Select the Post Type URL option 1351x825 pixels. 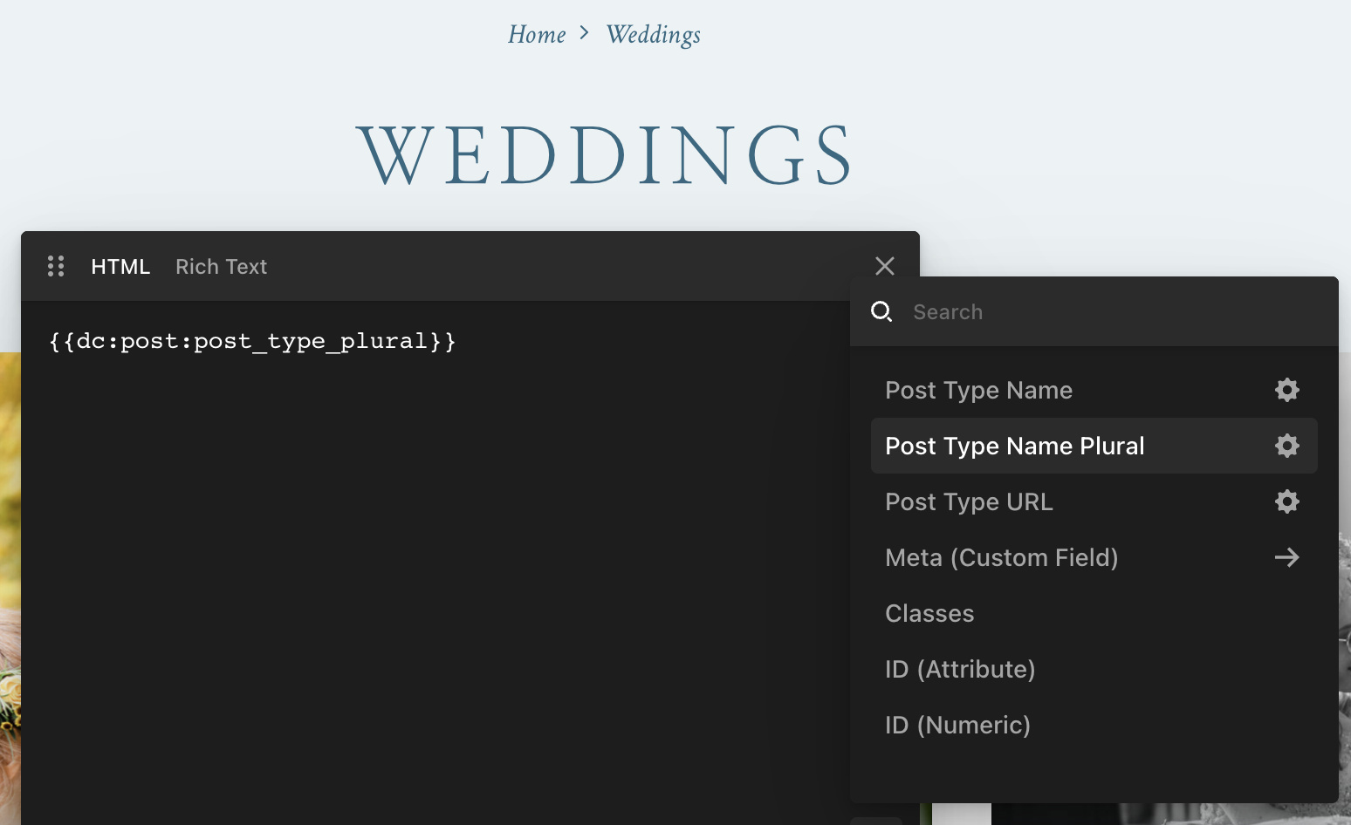[969, 501]
